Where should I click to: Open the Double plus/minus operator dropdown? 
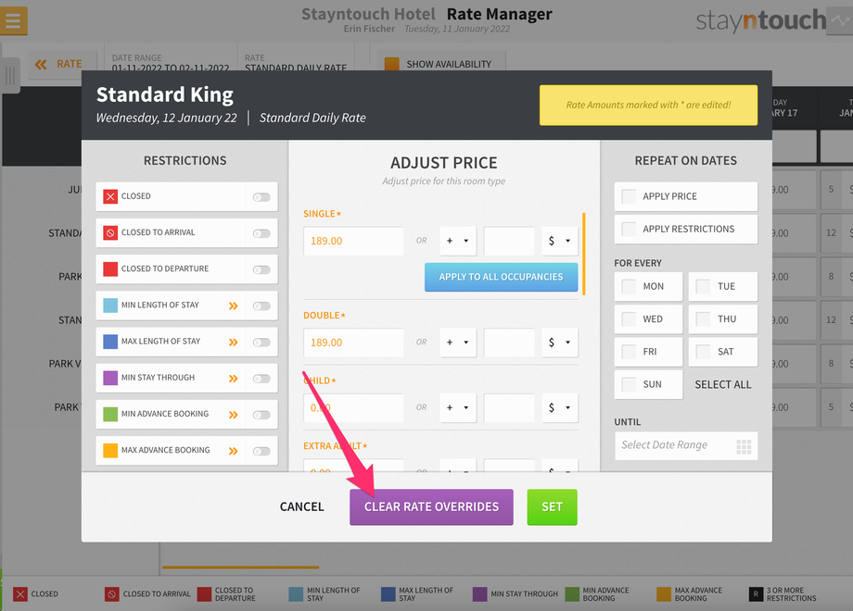(x=458, y=343)
